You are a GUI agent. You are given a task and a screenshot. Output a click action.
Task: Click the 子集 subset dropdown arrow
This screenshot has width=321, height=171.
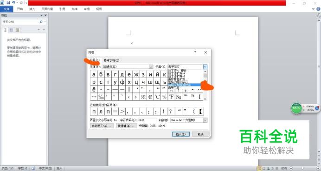click(205, 66)
